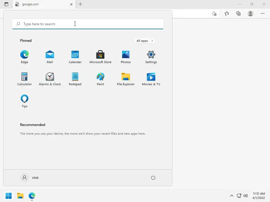
Task: Add this page to favorites
Action: [214, 13]
